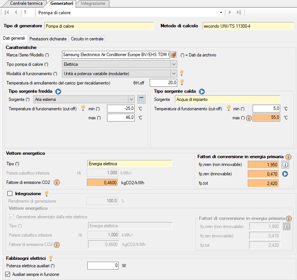Click the Potenza elettrica ausiliari input field
This screenshot has width=297, height=280.
(x=103, y=266)
